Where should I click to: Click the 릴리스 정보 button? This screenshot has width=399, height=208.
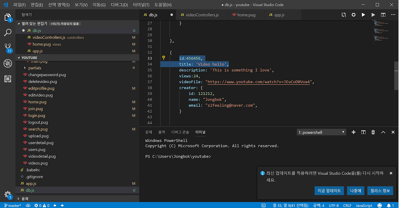tap(380, 191)
